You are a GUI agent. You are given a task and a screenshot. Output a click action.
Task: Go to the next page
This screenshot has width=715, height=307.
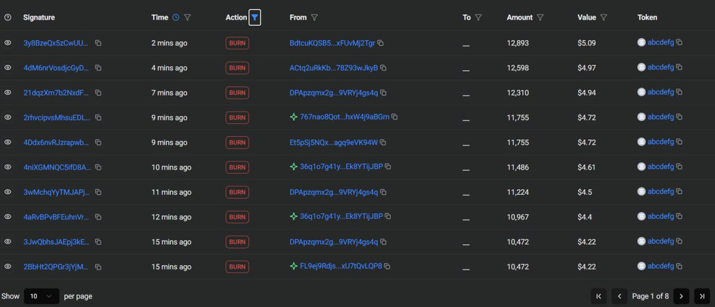pyautogui.click(x=682, y=296)
